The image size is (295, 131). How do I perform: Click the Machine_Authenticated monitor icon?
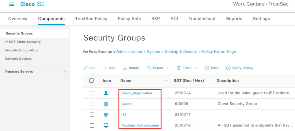click(x=106, y=126)
